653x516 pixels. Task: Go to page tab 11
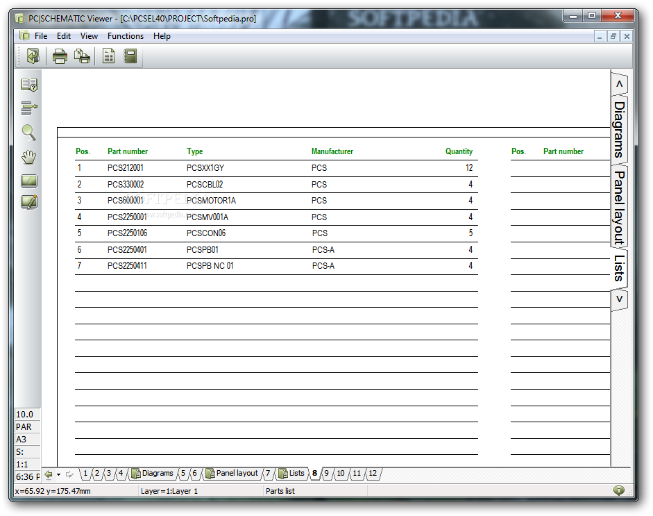coord(357,474)
